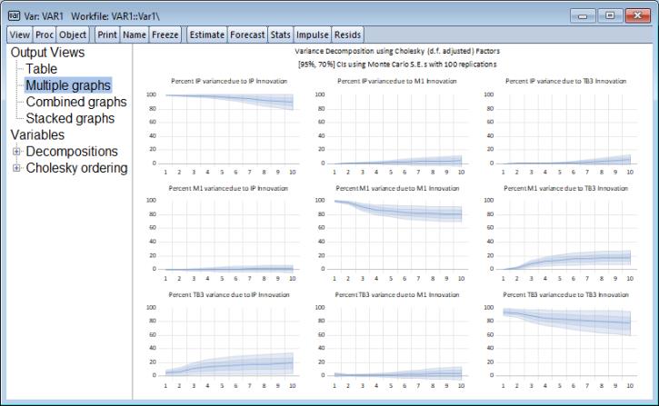Expand the Decompositions tree node
The image size is (659, 406).
point(17,152)
